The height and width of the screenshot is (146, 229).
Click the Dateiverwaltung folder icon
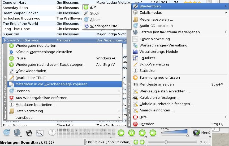click(x=11, y=111)
